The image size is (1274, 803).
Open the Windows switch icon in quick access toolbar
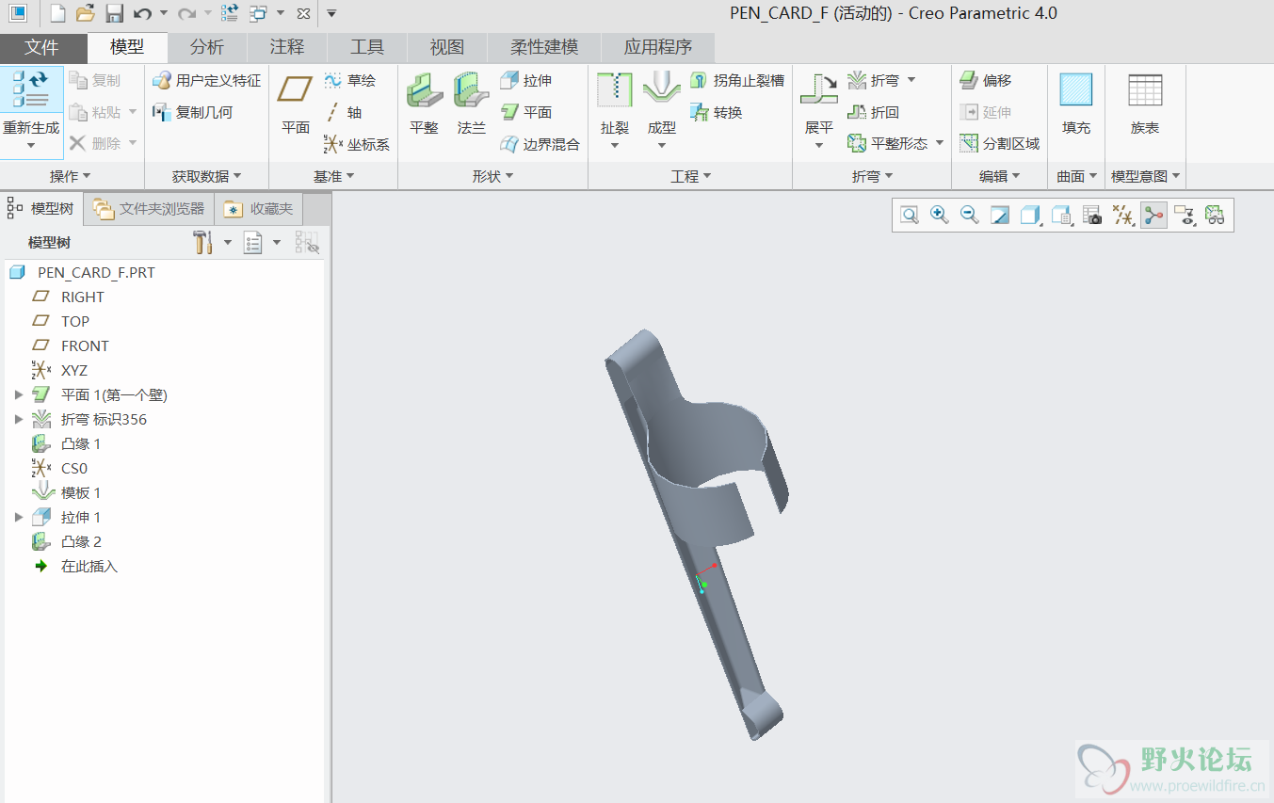pyautogui.click(x=259, y=13)
